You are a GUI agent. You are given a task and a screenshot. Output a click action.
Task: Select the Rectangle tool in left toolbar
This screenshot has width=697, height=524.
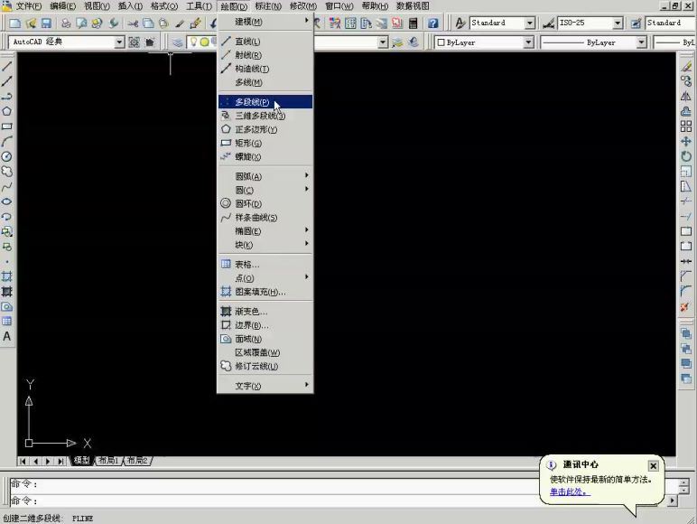click(x=6, y=126)
